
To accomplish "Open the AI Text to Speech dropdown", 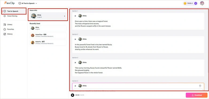I will click(x=28, y=3).
